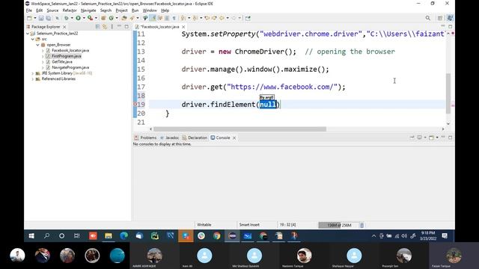Click the Search flashlight toolbar icon
This screenshot has height=269, width=479.
pyautogui.click(x=132, y=18)
